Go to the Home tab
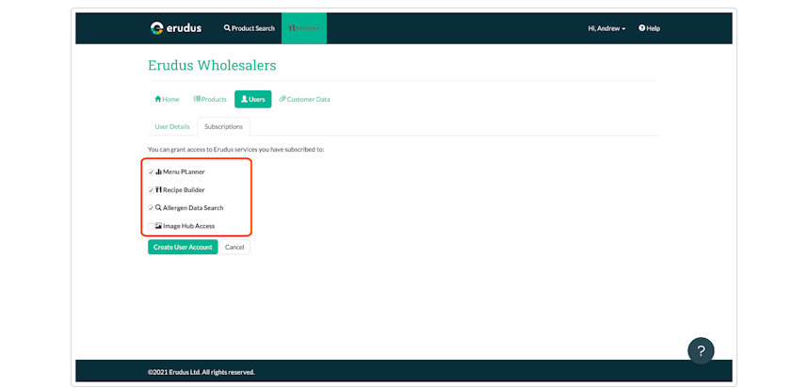Screen dimensions: 808x388 pos(167,100)
